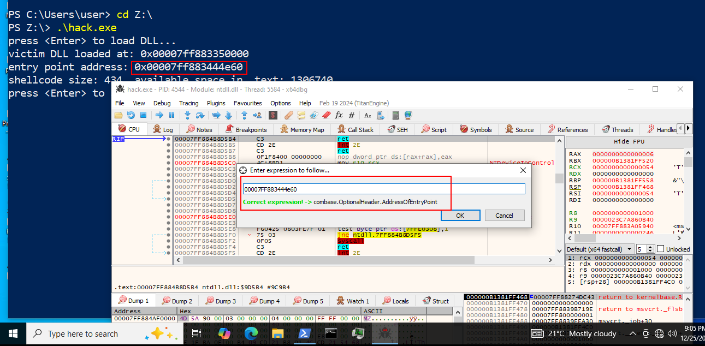Open the Intermodular calls phone icon

380,115
